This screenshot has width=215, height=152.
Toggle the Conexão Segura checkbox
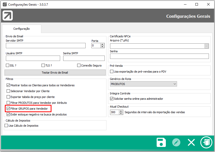click(x=79, y=65)
